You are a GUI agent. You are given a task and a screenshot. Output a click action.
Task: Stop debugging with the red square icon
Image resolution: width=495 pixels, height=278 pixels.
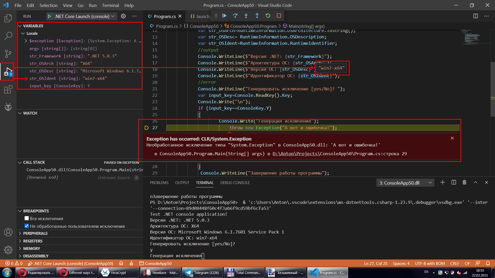point(278,15)
